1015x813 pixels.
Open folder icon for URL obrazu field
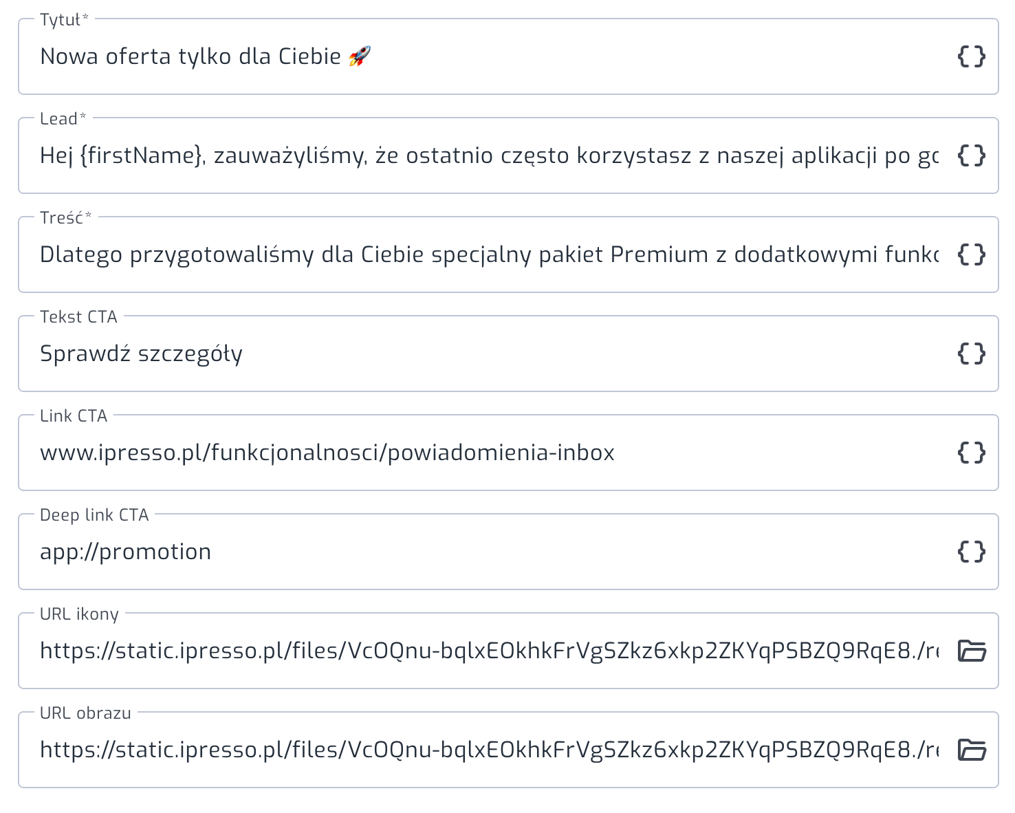972,750
